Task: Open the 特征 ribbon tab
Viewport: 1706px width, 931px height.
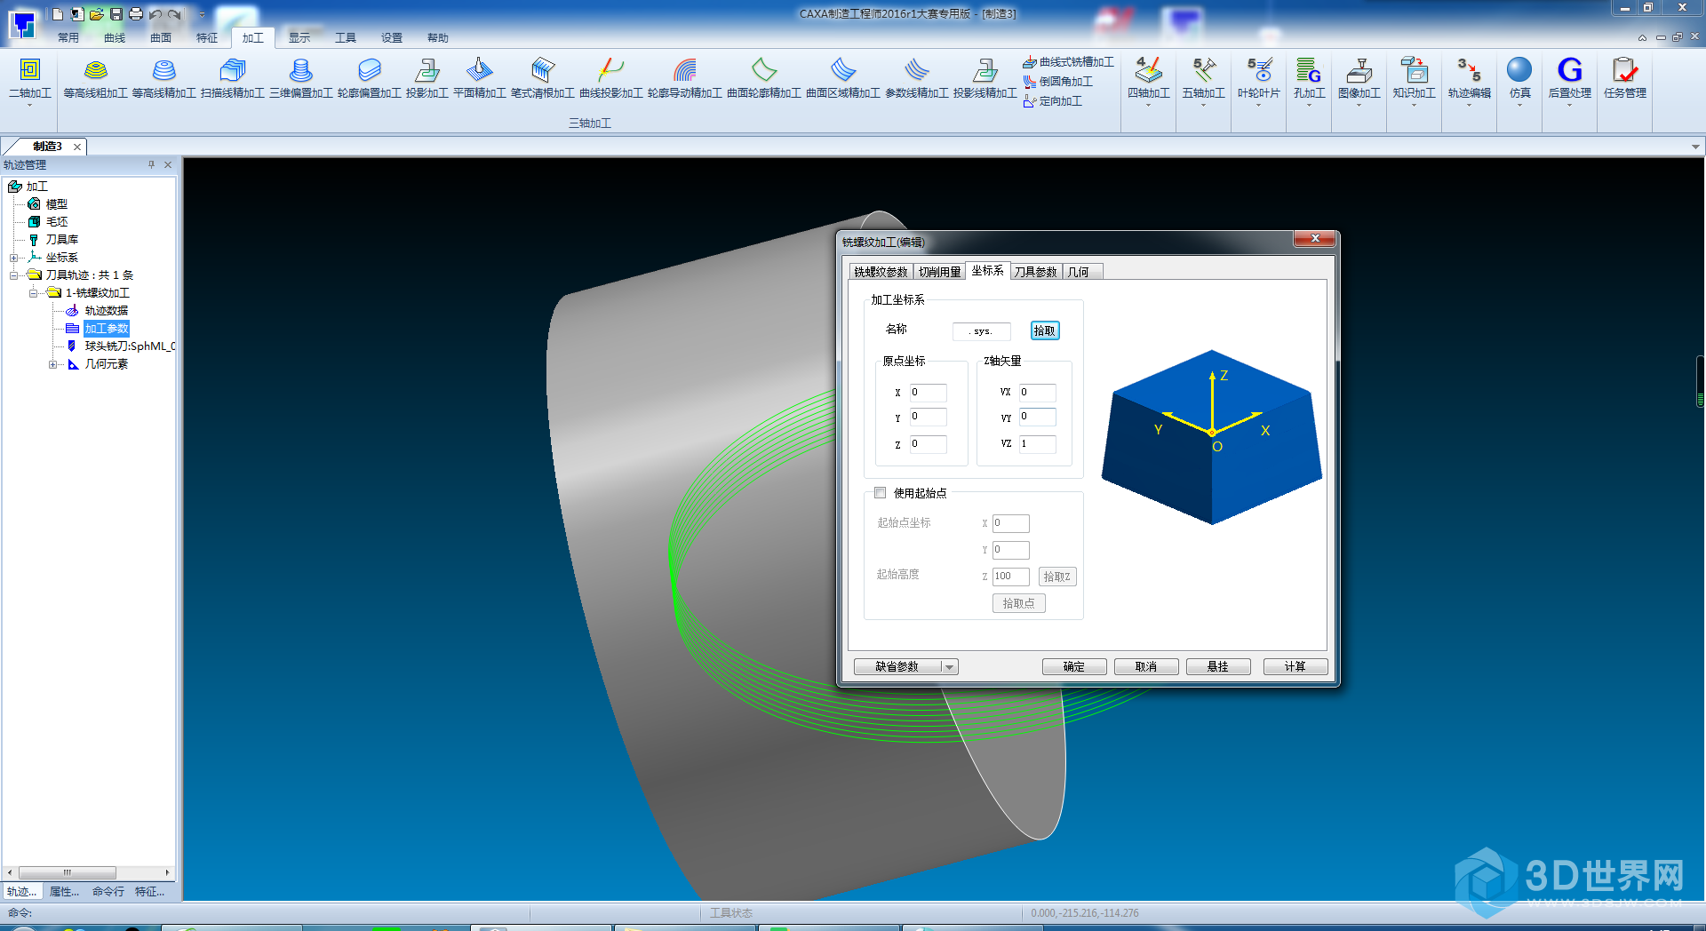Action: pyautogui.click(x=207, y=38)
